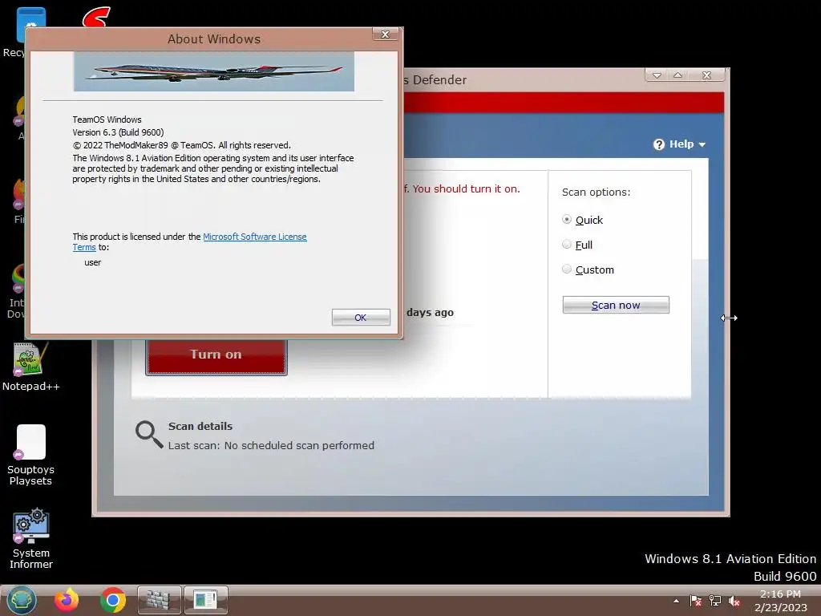Open System Informer desktop shortcut

click(x=31, y=538)
